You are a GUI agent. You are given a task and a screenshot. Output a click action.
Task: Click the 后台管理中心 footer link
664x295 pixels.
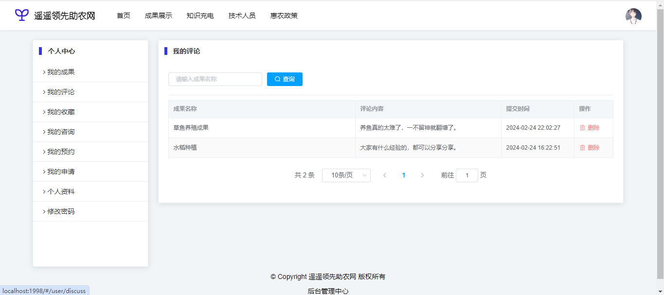click(x=328, y=291)
